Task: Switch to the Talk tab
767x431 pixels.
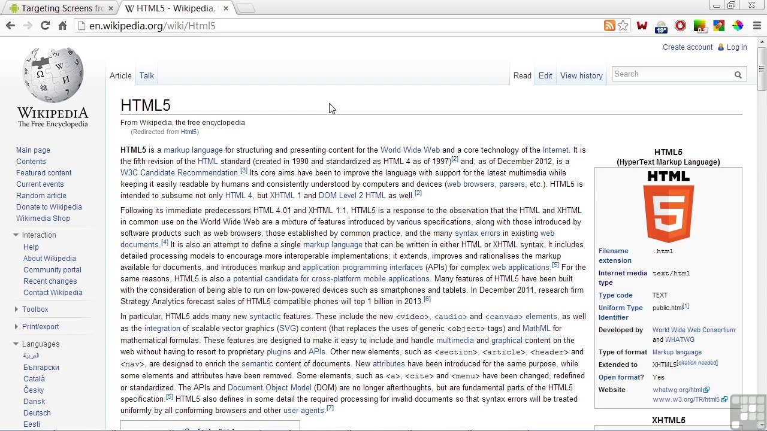Action: click(x=147, y=76)
